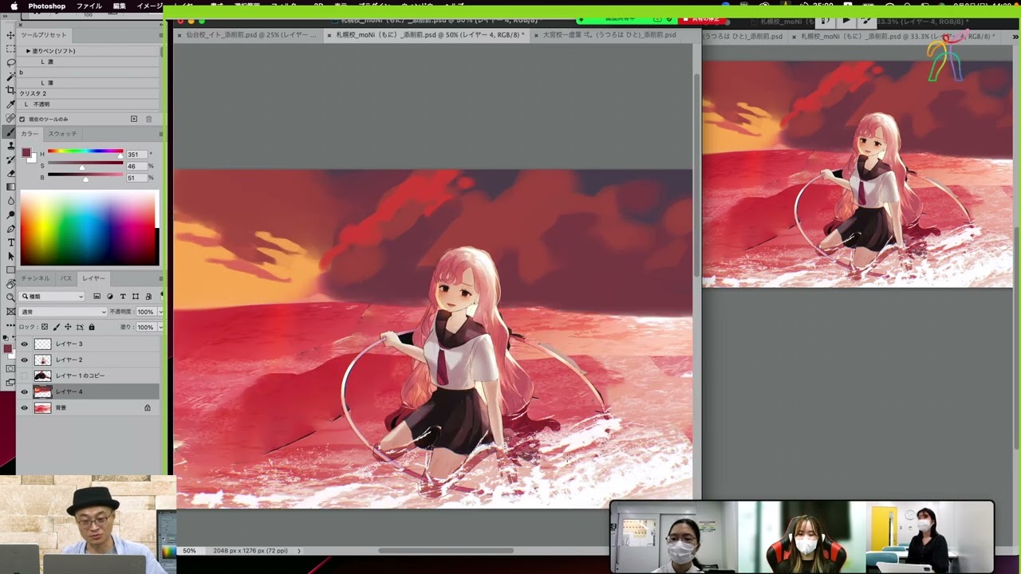
Task: Select the Lasso tool
Action: pos(10,62)
